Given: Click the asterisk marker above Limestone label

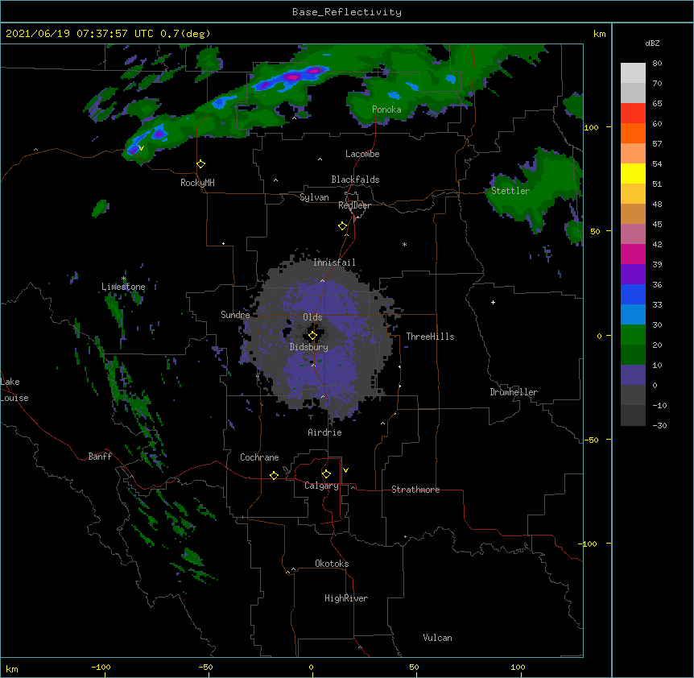Looking at the screenshot, I should pos(124,279).
